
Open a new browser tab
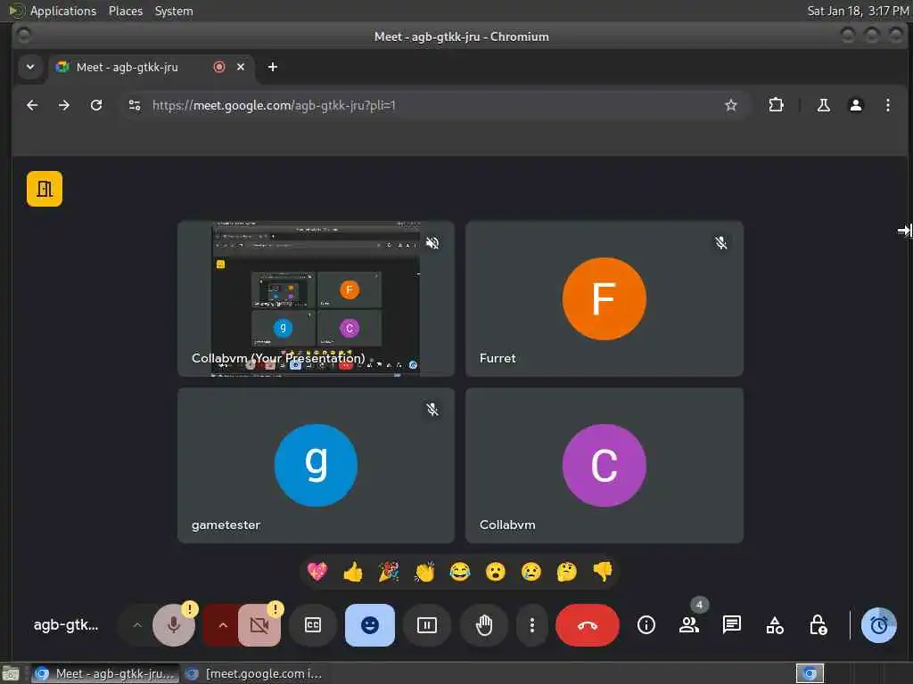273,67
